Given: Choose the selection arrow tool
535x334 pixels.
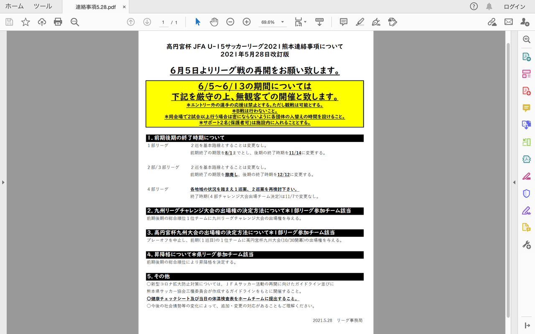Looking at the screenshot, I should (x=198, y=22).
